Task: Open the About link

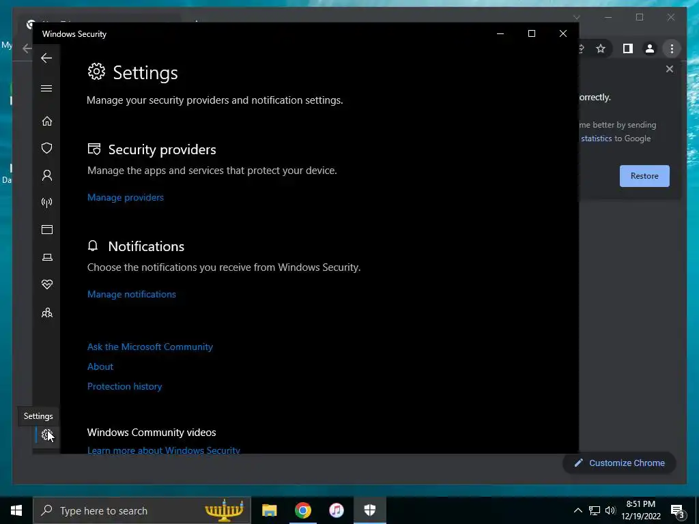Action: (100, 366)
